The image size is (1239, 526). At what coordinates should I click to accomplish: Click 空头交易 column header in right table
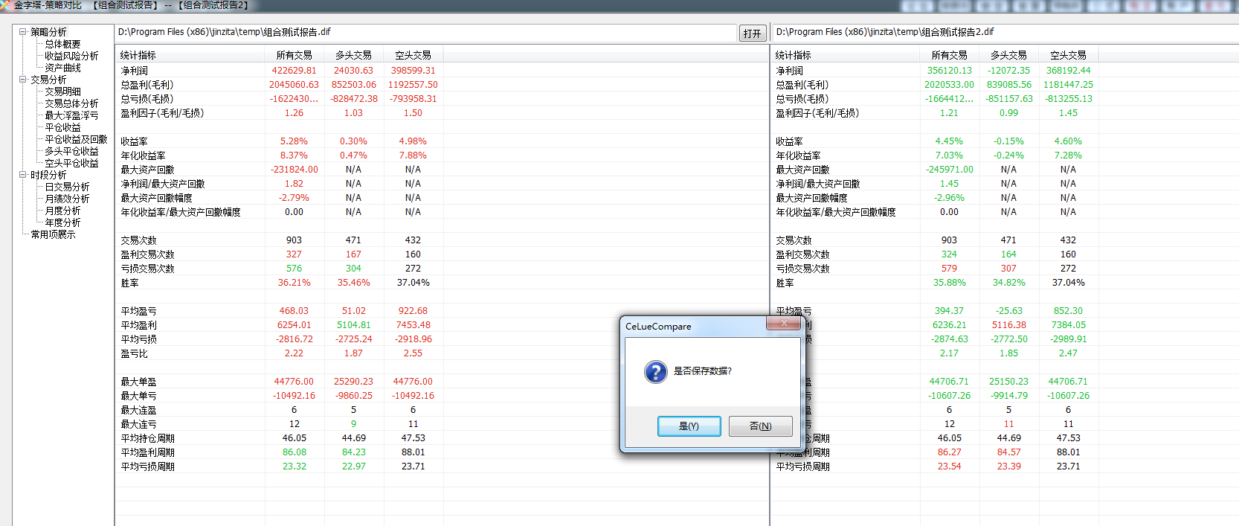[1068, 55]
